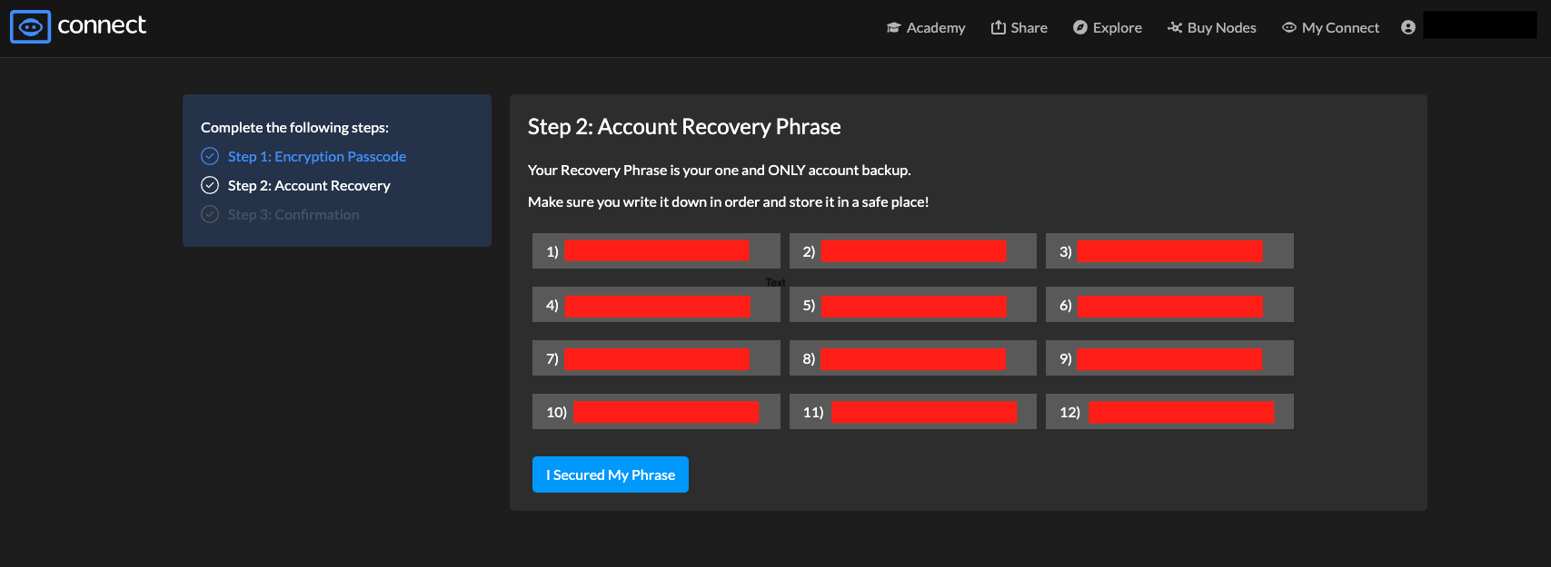
Task: Select Step 2: Account Recovery
Action: pyautogui.click(x=309, y=185)
